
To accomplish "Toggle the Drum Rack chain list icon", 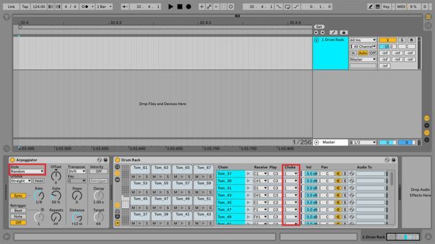I will [117, 174].
